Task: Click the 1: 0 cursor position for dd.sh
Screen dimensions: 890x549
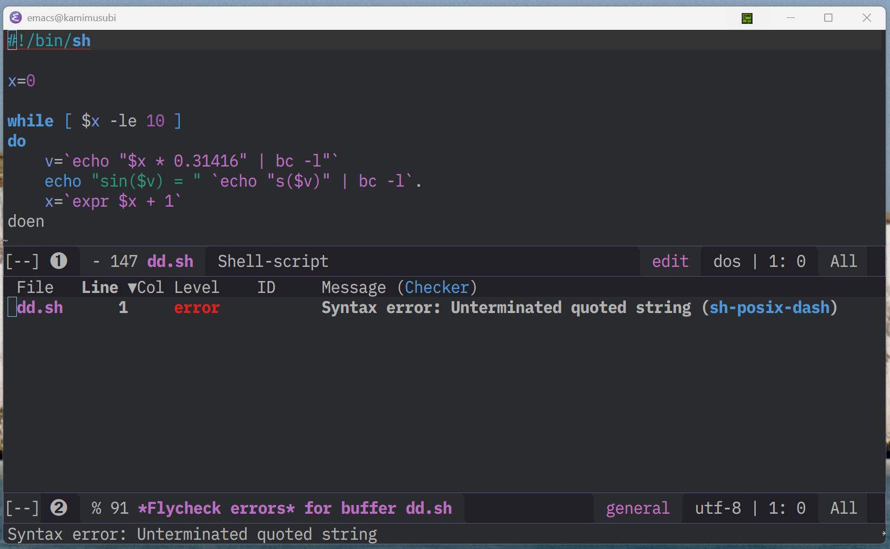Action: pyautogui.click(x=787, y=261)
